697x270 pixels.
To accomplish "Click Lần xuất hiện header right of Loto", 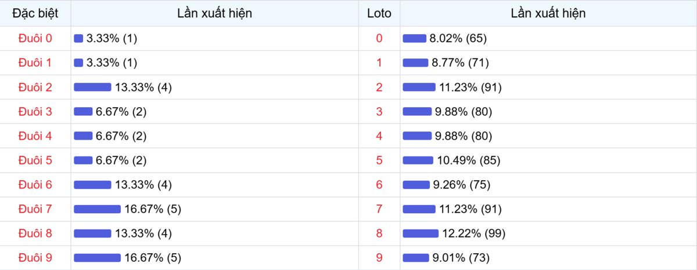I will [x=548, y=13].
